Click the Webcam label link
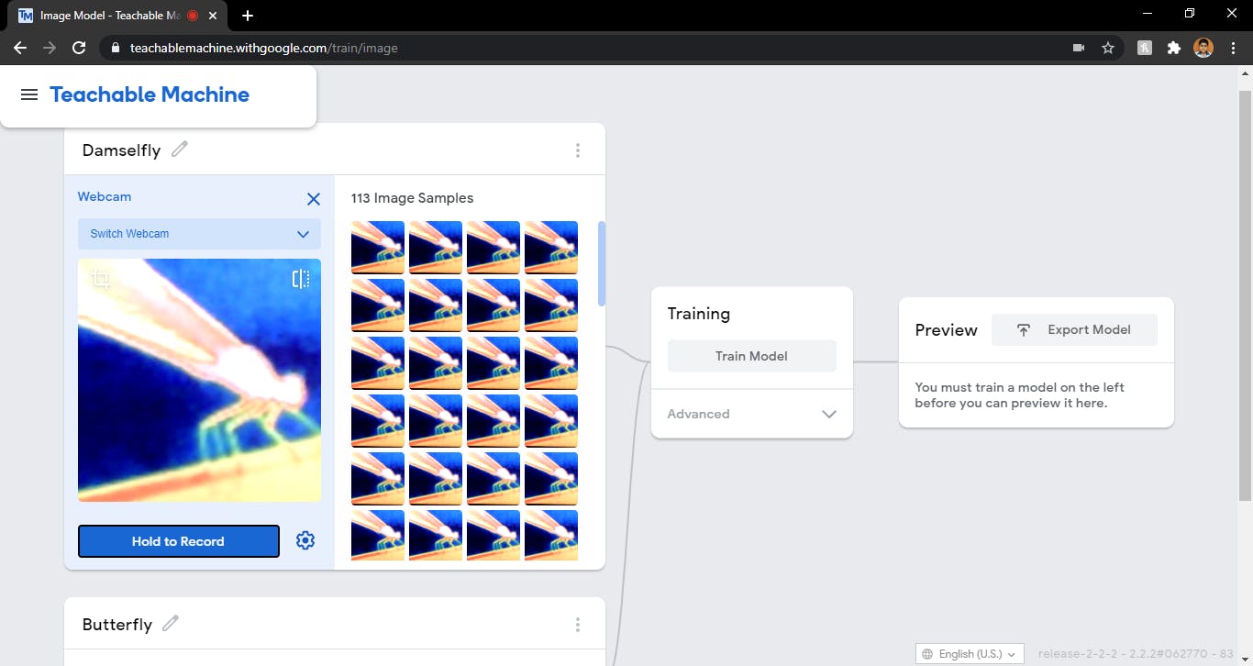The image size is (1253, 666). tap(104, 196)
